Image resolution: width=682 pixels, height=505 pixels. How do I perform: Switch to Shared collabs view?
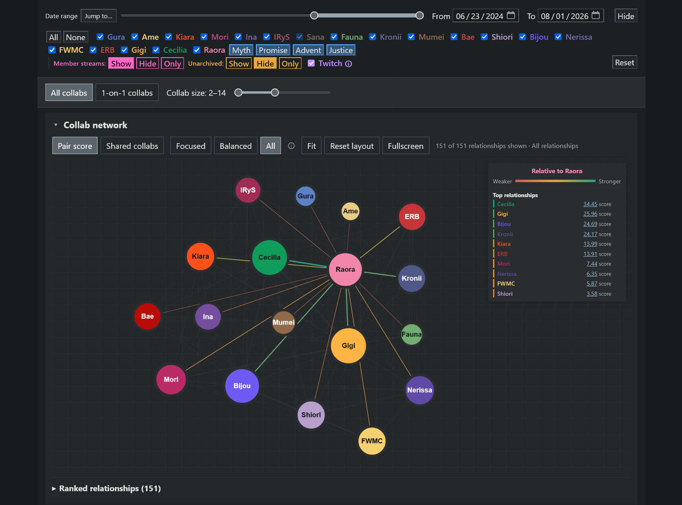pyautogui.click(x=132, y=146)
